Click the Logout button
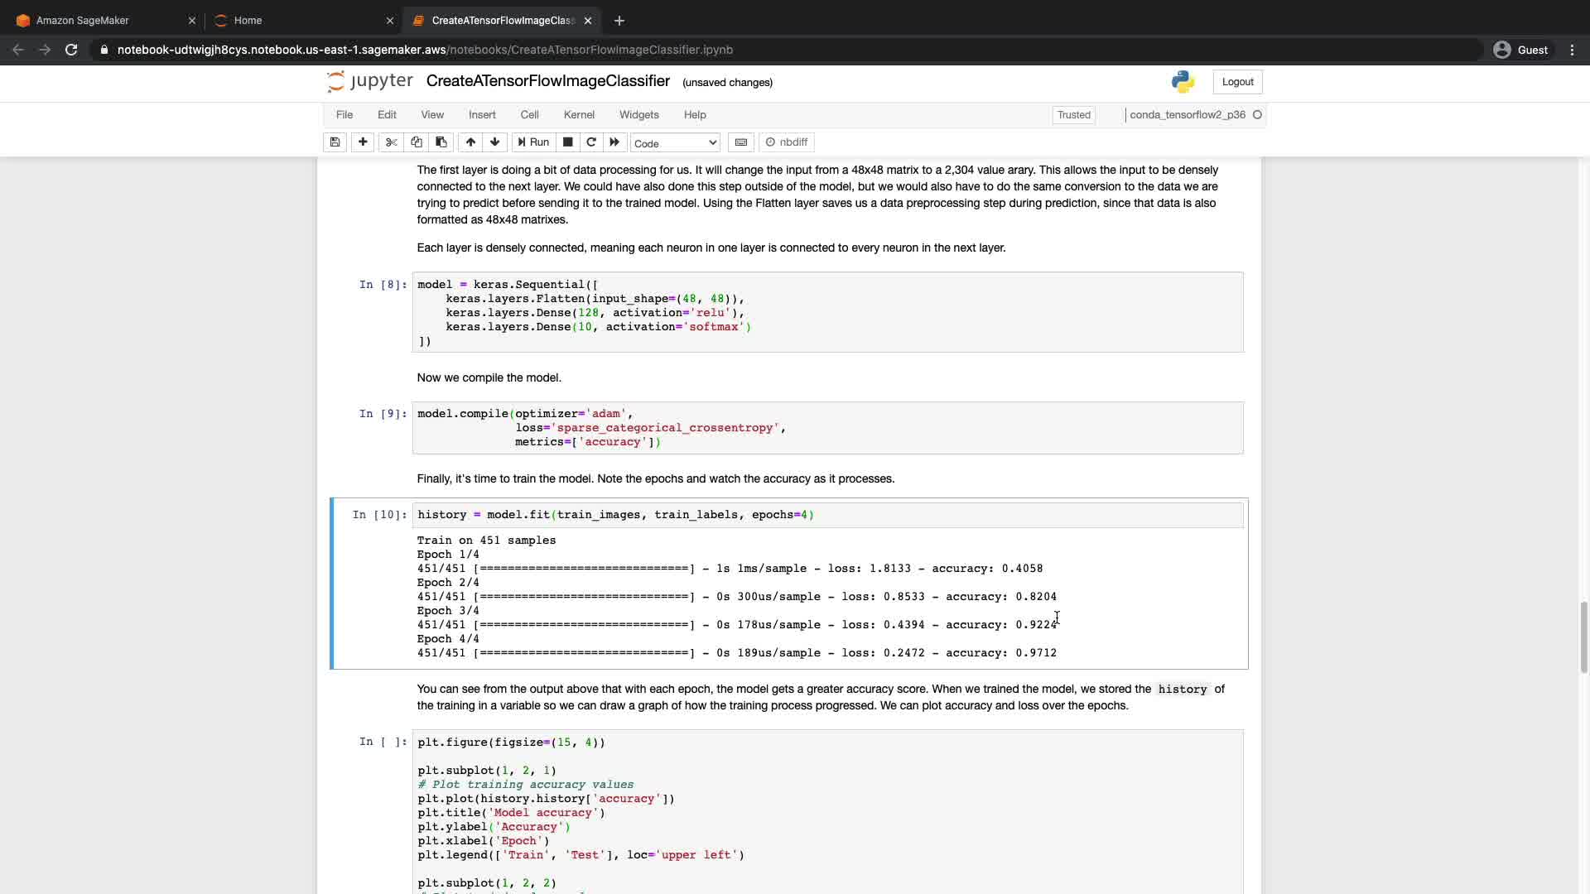The height and width of the screenshot is (894, 1590). [1237, 82]
